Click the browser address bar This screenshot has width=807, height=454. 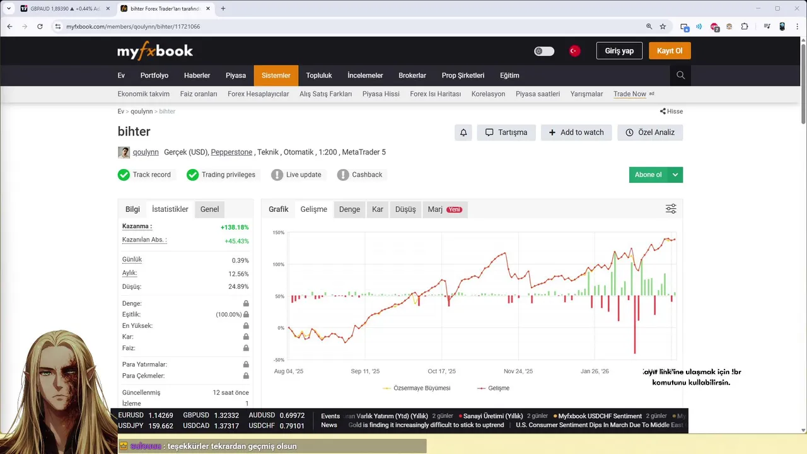[x=347, y=26]
